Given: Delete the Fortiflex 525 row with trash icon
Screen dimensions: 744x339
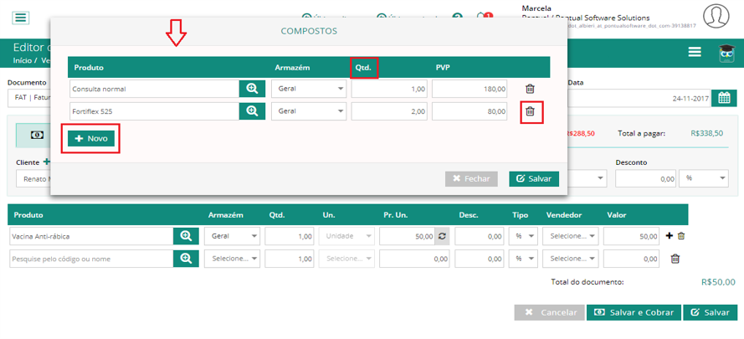Looking at the screenshot, I should point(531,111).
